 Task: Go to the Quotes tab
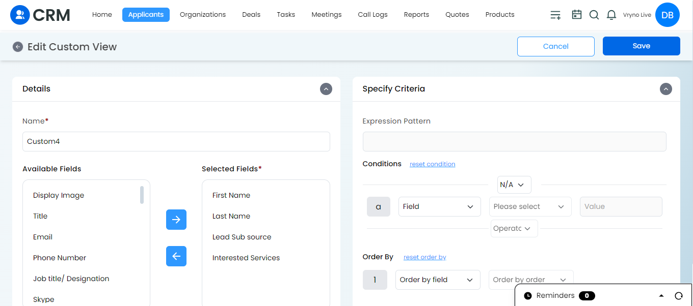pyautogui.click(x=457, y=15)
